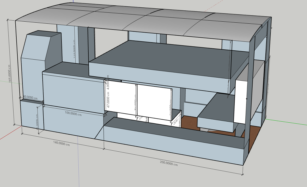The height and width of the screenshot is (187, 307).
Task: Select the 140.0000 cm dimension text
Action: [x=61, y=143]
